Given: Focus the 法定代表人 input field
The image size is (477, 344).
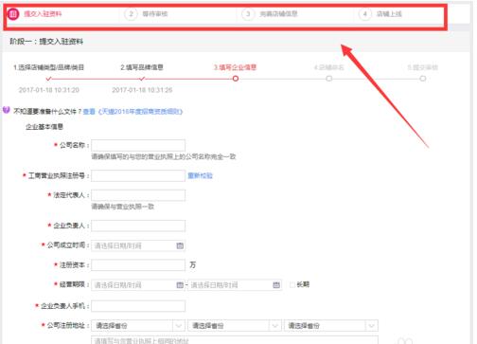Looking at the screenshot, I should [138, 195].
